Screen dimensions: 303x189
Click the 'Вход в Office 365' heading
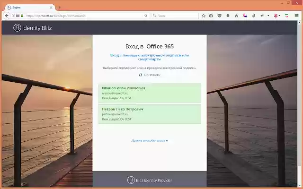pos(150,46)
